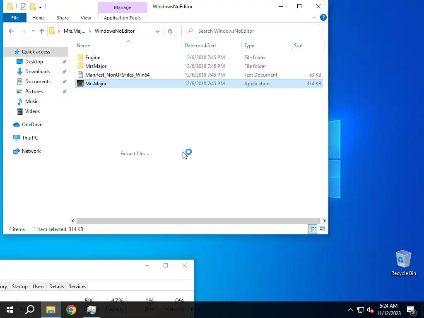
Task: Open recent locations dropdown arrow
Action: [33, 31]
